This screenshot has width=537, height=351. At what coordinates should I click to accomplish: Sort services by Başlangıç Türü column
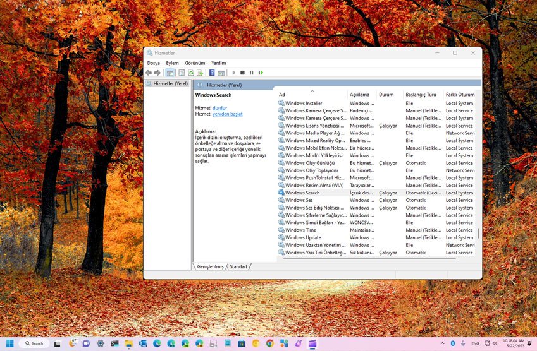click(x=421, y=95)
